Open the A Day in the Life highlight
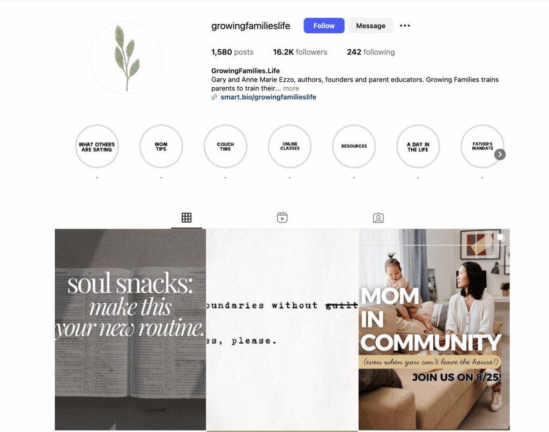549x432 pixels. point(418,146)
